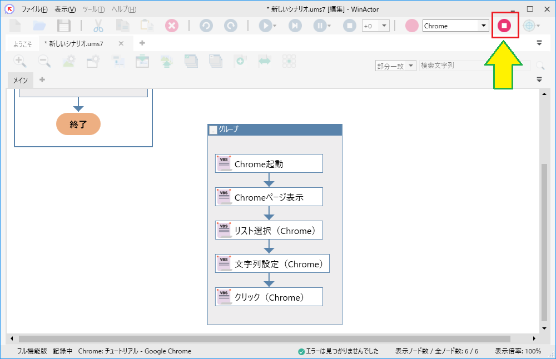Expand the pause button dropdown arrow

click(329, 26)
